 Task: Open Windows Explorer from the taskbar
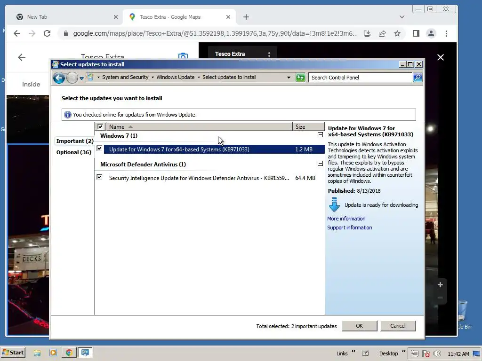point(37,353)
